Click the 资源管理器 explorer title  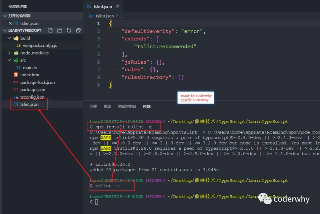point(17,6)
